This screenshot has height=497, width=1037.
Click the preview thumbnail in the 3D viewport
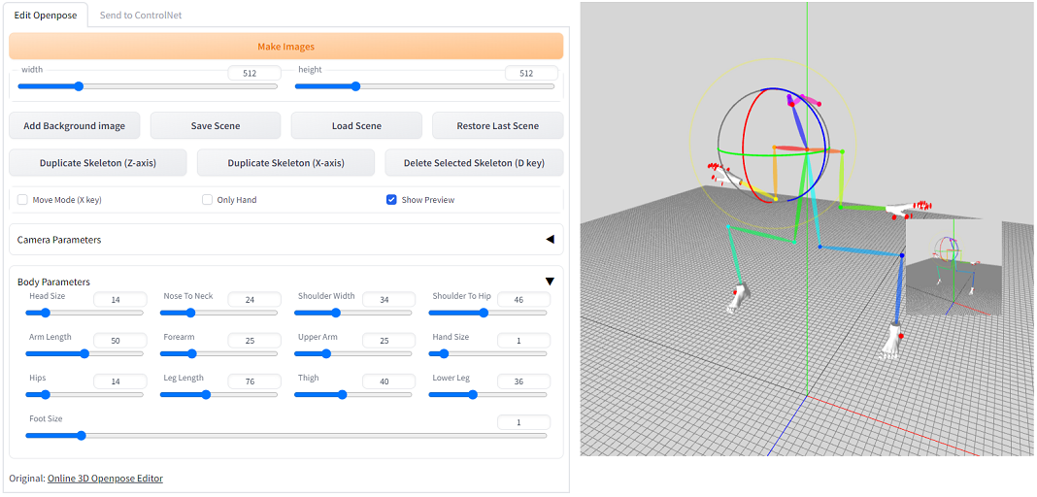[x=953, y=268]
